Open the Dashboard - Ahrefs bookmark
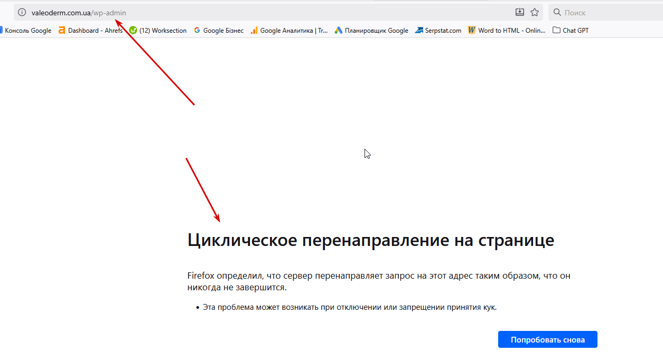Viewport: 663px width, 361px height. (x=91, y=31)
